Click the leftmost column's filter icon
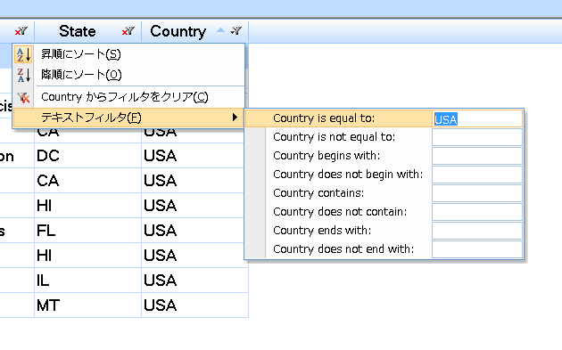This screenshot has width=562, height=350. pos(21,31)
